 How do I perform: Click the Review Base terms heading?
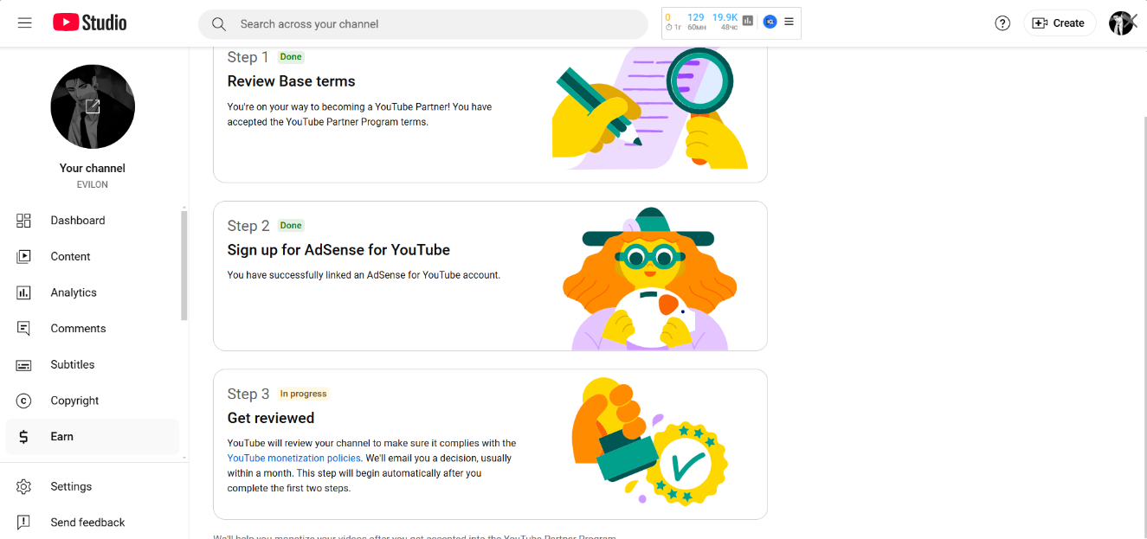point(292,81)
